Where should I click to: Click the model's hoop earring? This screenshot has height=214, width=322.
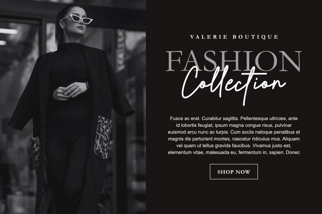click(x=61, y=35)
